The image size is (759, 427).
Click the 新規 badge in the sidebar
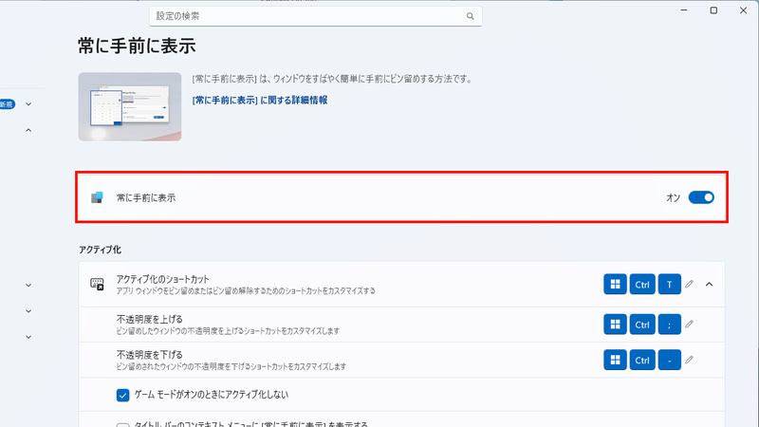(x=8, y=104)
